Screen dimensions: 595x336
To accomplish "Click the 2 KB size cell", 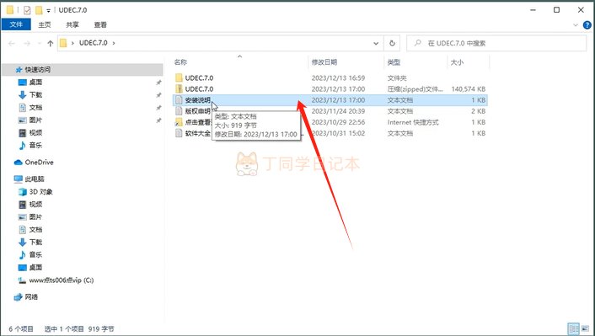I will (x=479, y=111).
